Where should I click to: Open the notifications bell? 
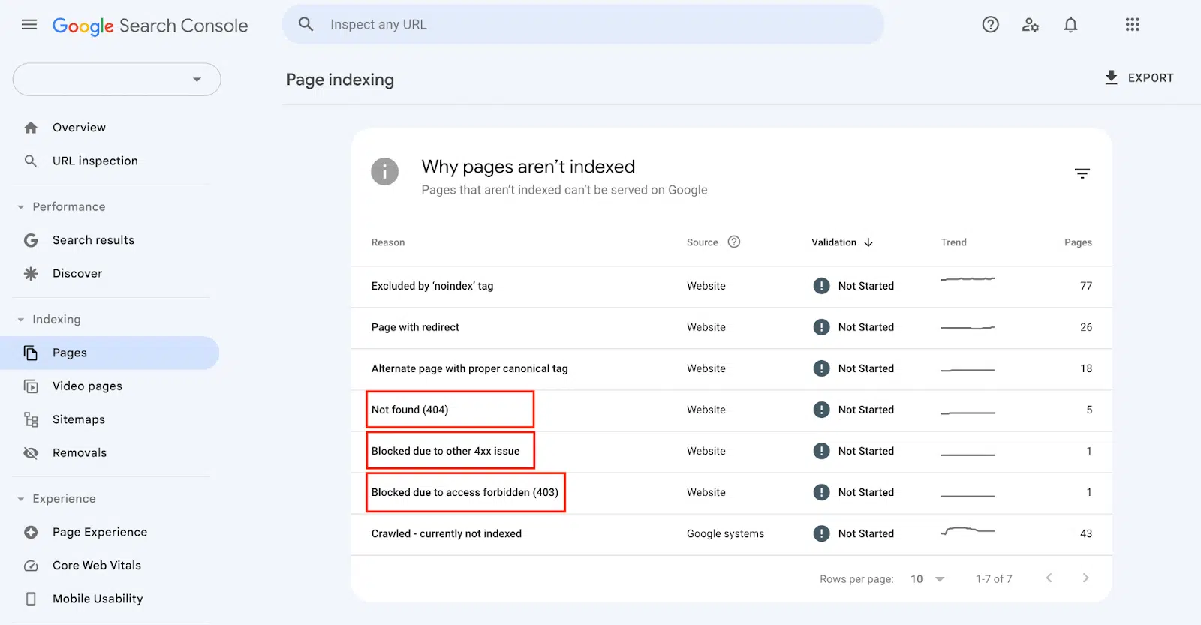[x=1070, y=25]
